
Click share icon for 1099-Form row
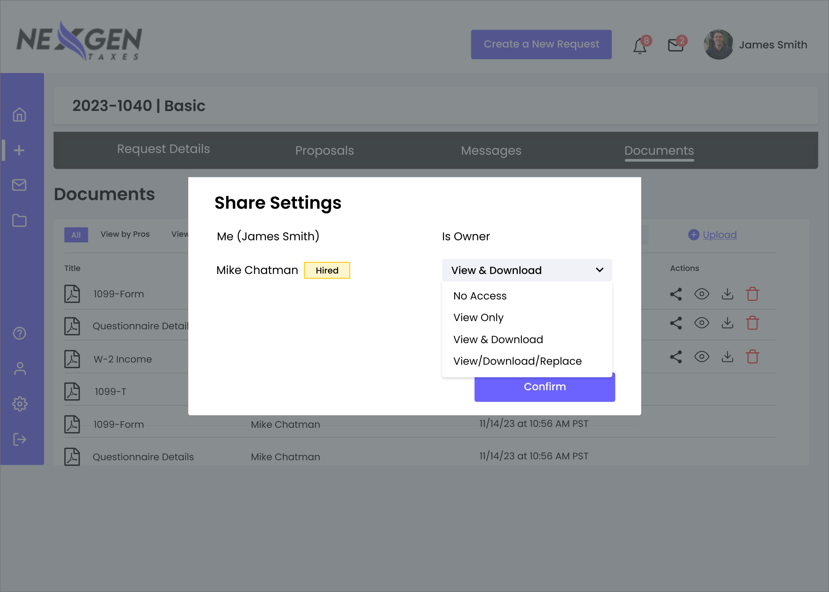(676, 294)
